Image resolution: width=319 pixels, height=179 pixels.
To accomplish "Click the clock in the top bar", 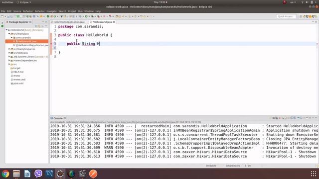I will 160,2.
